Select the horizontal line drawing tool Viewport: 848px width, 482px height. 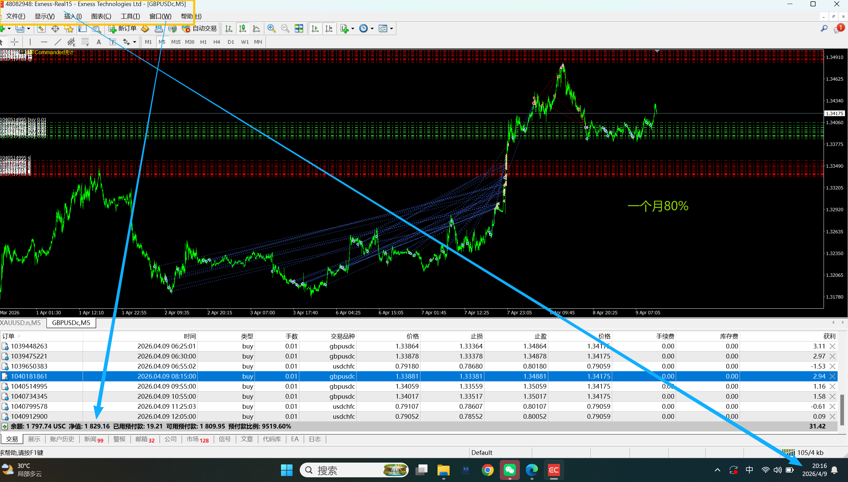click(x=44, y=42)
